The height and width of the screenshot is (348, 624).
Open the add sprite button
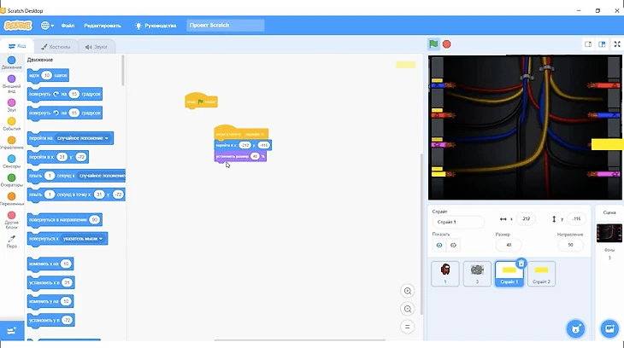click(x=576, y=328)
